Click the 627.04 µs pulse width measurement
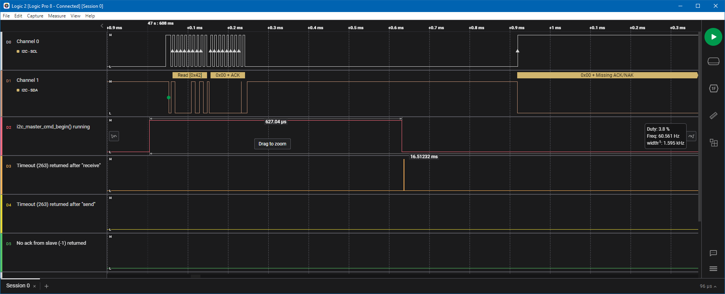This screenshot has width=725, height=294. pos(276,122)
